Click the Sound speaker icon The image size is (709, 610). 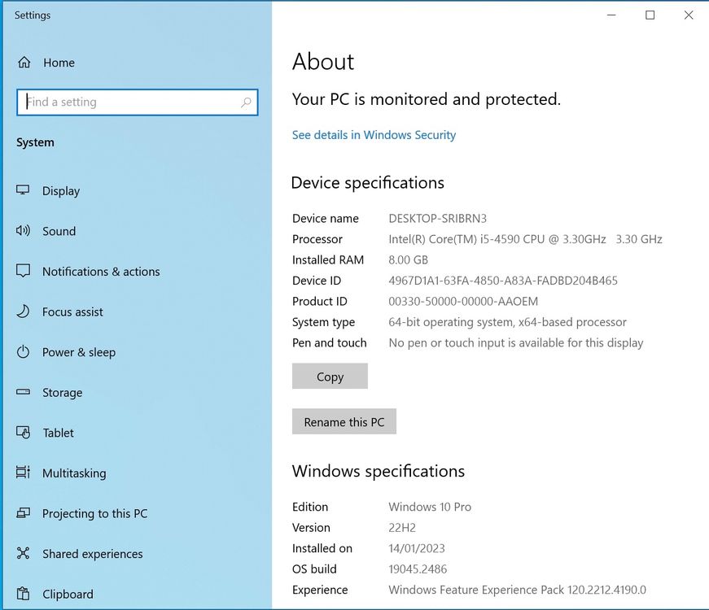pyautogui.click(x=24, y=231)
